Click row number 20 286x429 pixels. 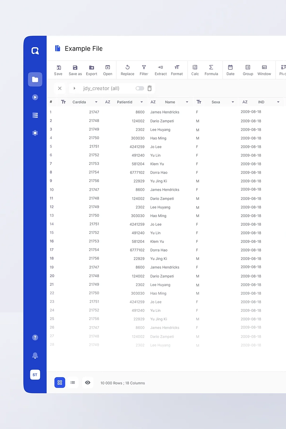tap(52, 276)
